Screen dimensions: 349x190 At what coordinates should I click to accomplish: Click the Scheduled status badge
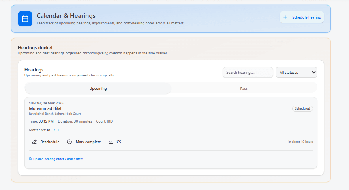302,108
